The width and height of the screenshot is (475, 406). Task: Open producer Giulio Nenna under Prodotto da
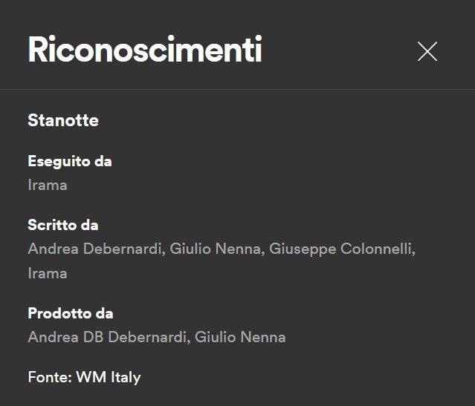coord(240,337)
